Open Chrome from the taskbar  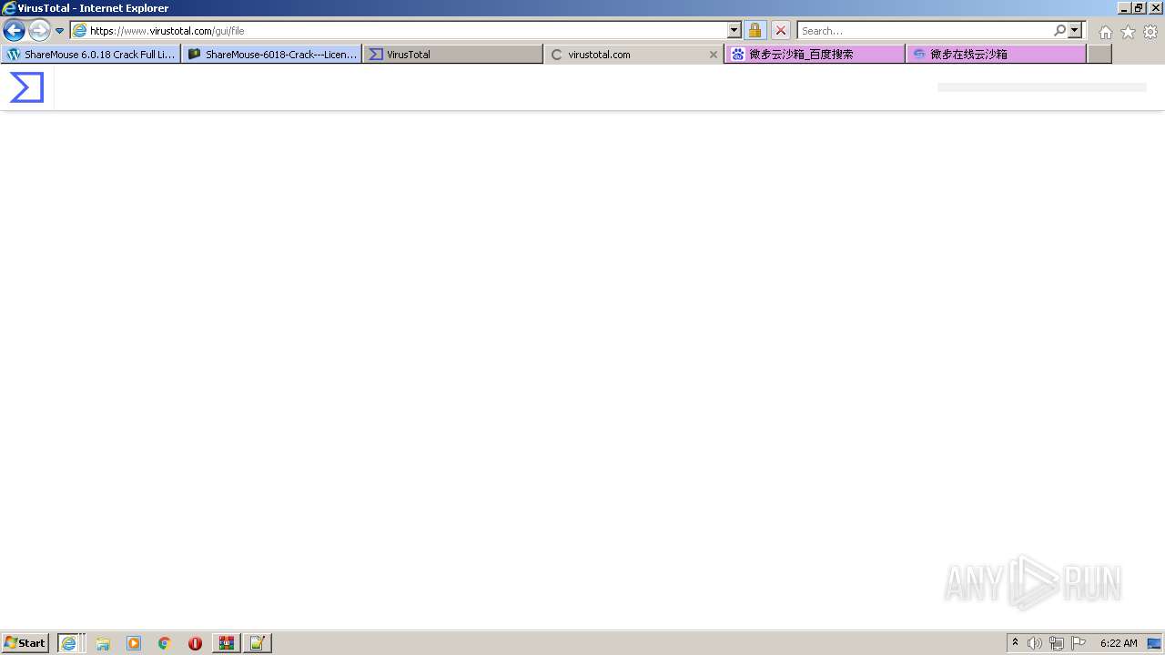pos(165,642)
